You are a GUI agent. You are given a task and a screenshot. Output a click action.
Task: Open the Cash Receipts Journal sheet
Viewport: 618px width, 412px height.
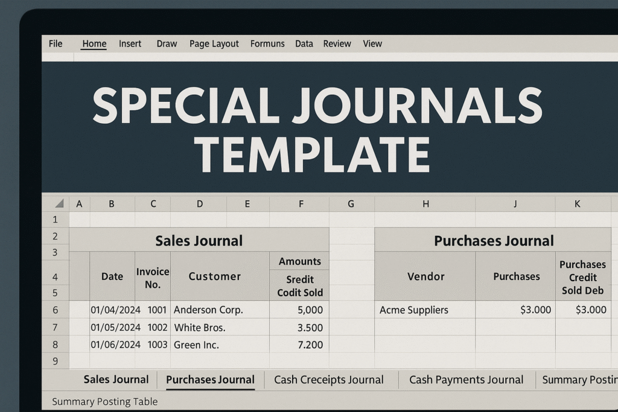click(330, 379)
